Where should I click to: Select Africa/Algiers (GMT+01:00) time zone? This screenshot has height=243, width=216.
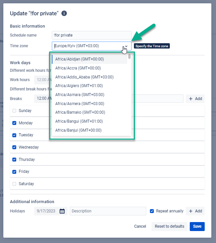click(x=79, y=86)
